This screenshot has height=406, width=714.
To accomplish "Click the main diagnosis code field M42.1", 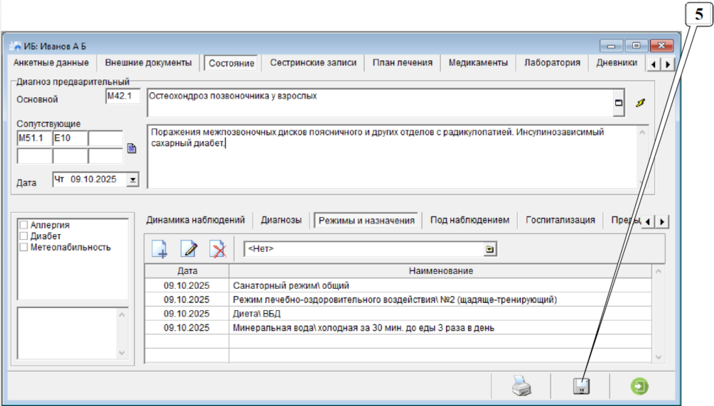I will click(x=123, y=95).
